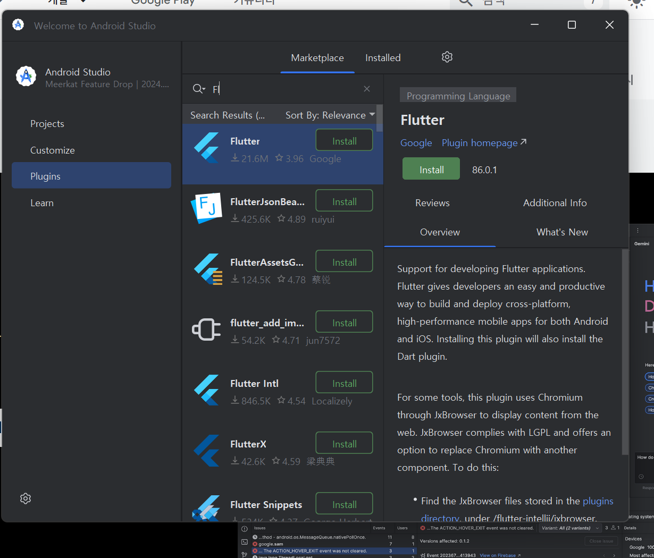
Task: Click the Flutter download count 21.6M
Action: coord(249,158)
